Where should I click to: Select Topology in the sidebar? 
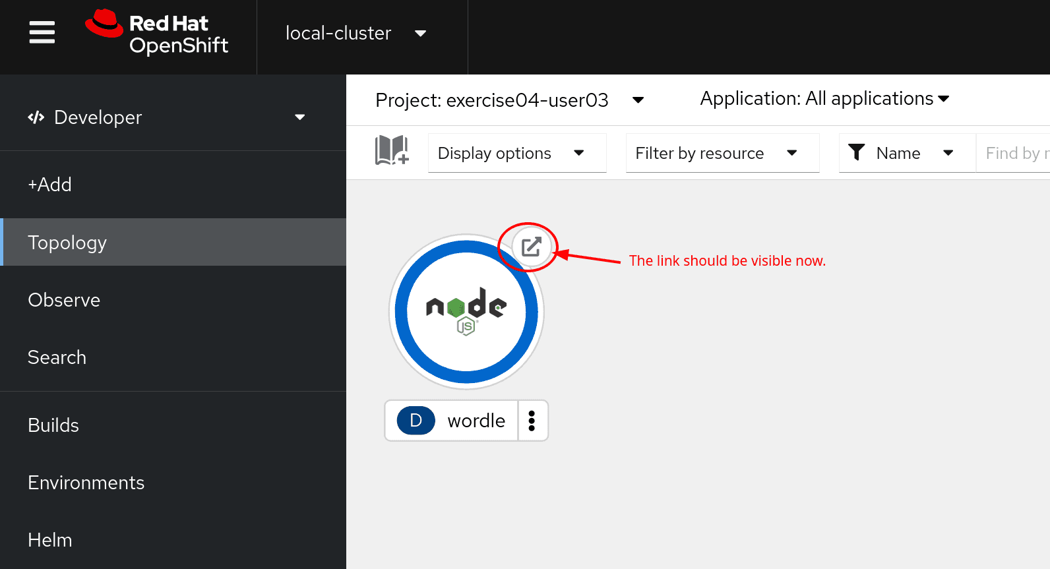(x=173, y=242)
